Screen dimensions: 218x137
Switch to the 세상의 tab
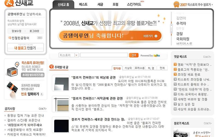coord(128,68)
